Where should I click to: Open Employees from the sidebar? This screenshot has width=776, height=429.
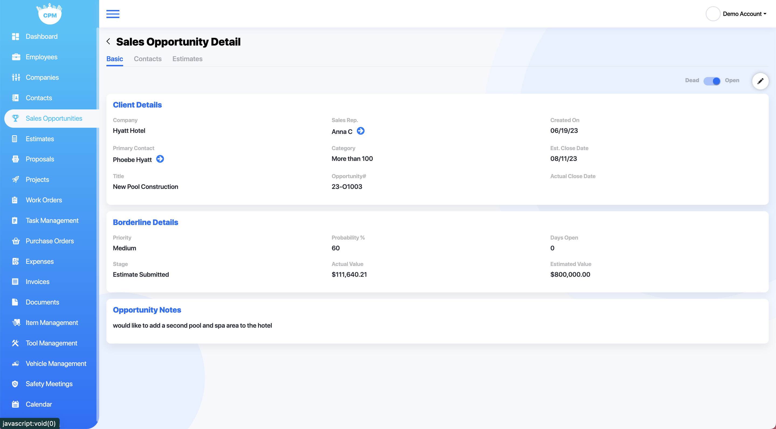click(x=41, y=57)
